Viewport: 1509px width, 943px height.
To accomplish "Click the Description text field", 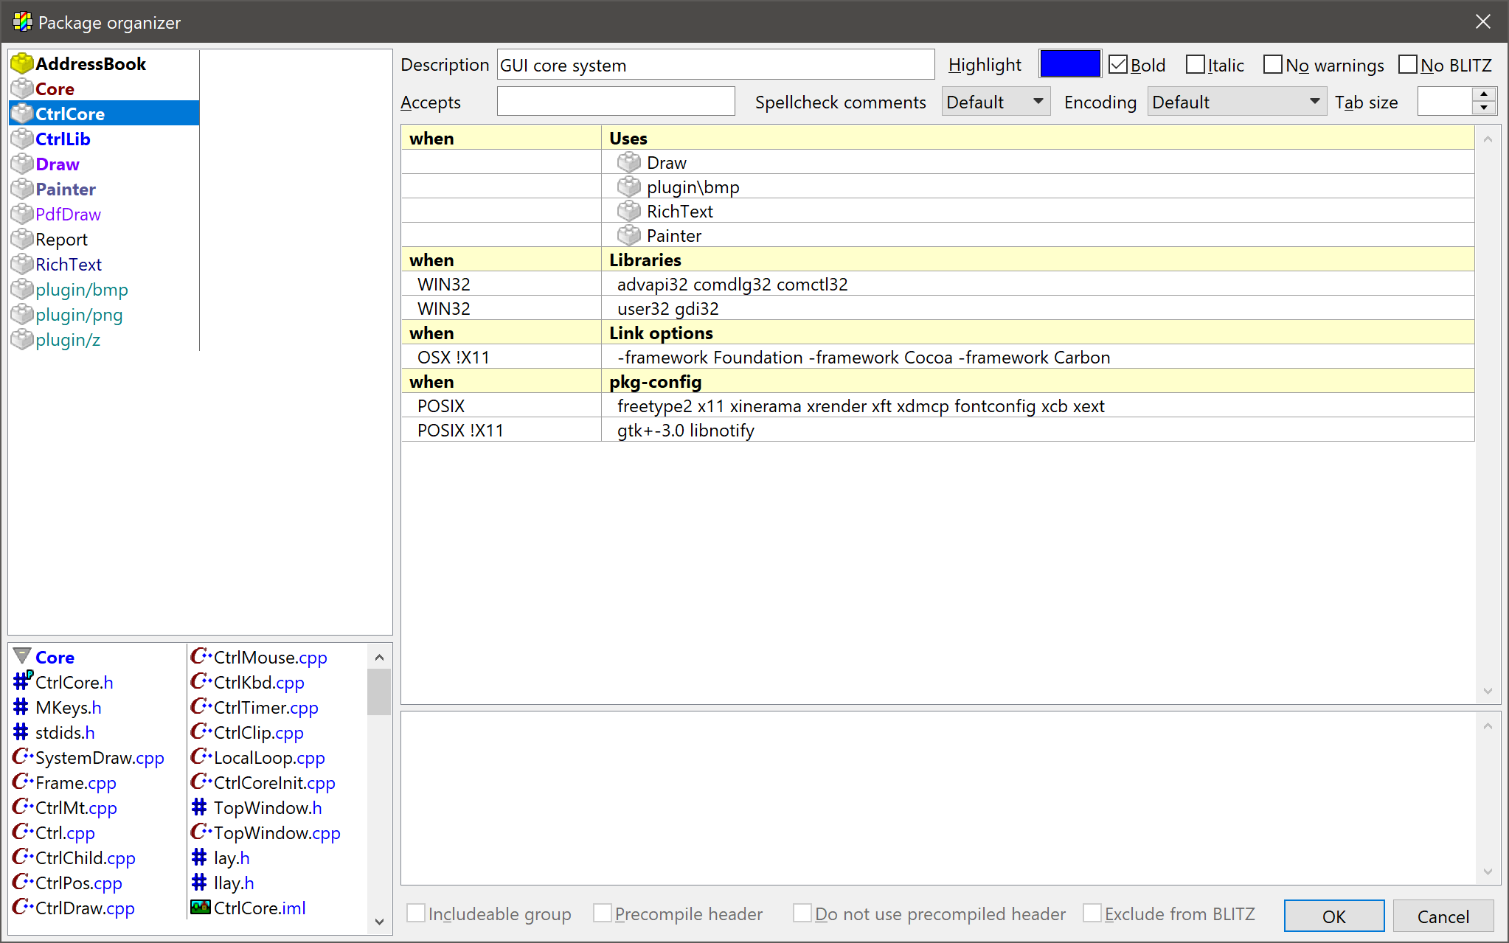I will click(x=715, y=65).
